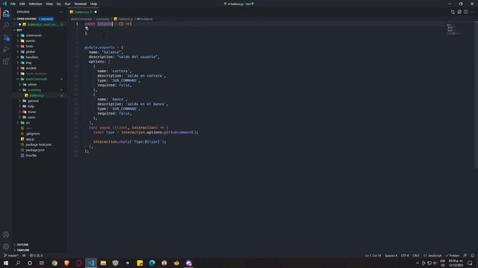Open the Run and Debug view
This screenshot has height=268, width=478.
[x=6, y=49]
